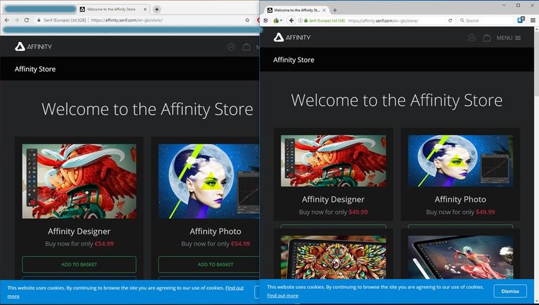Click the site information icon in Firefox

point(300,20)
